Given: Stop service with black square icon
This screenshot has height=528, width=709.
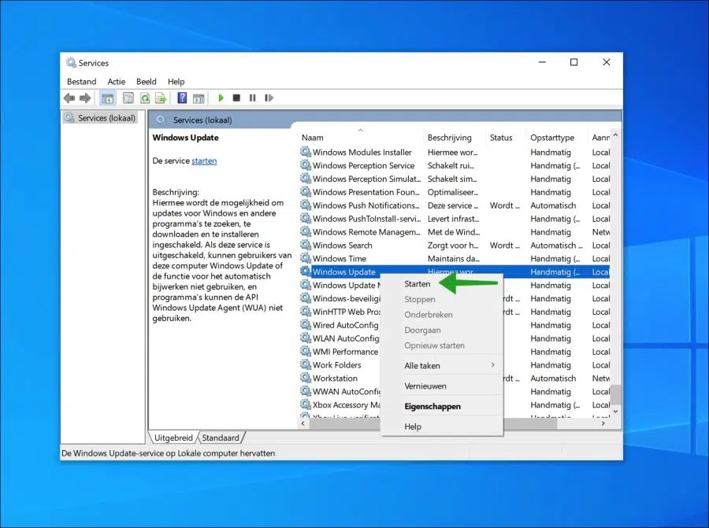Looking at the screenshot, I should 236,98.
